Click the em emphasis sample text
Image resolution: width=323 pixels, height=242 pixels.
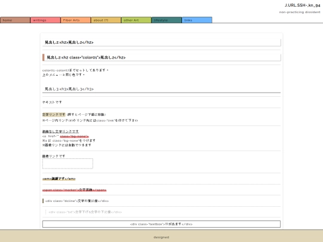coord(59,179)
